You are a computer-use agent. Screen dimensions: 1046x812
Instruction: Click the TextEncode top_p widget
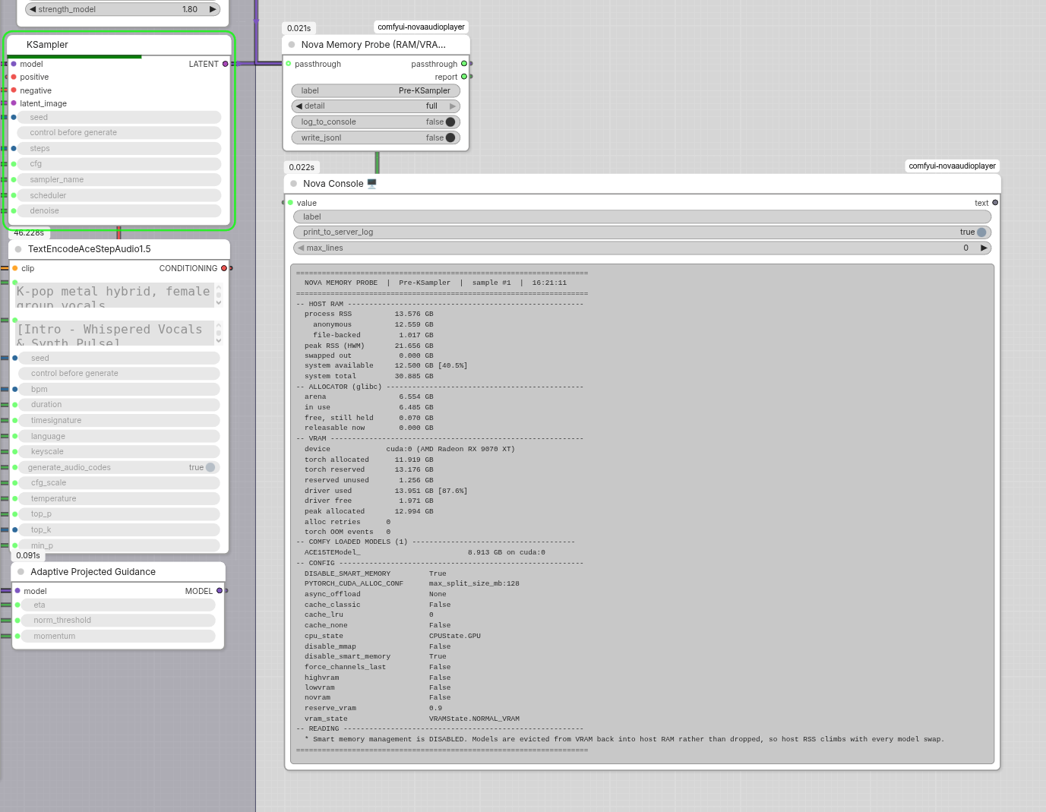(x=119, y=513)
